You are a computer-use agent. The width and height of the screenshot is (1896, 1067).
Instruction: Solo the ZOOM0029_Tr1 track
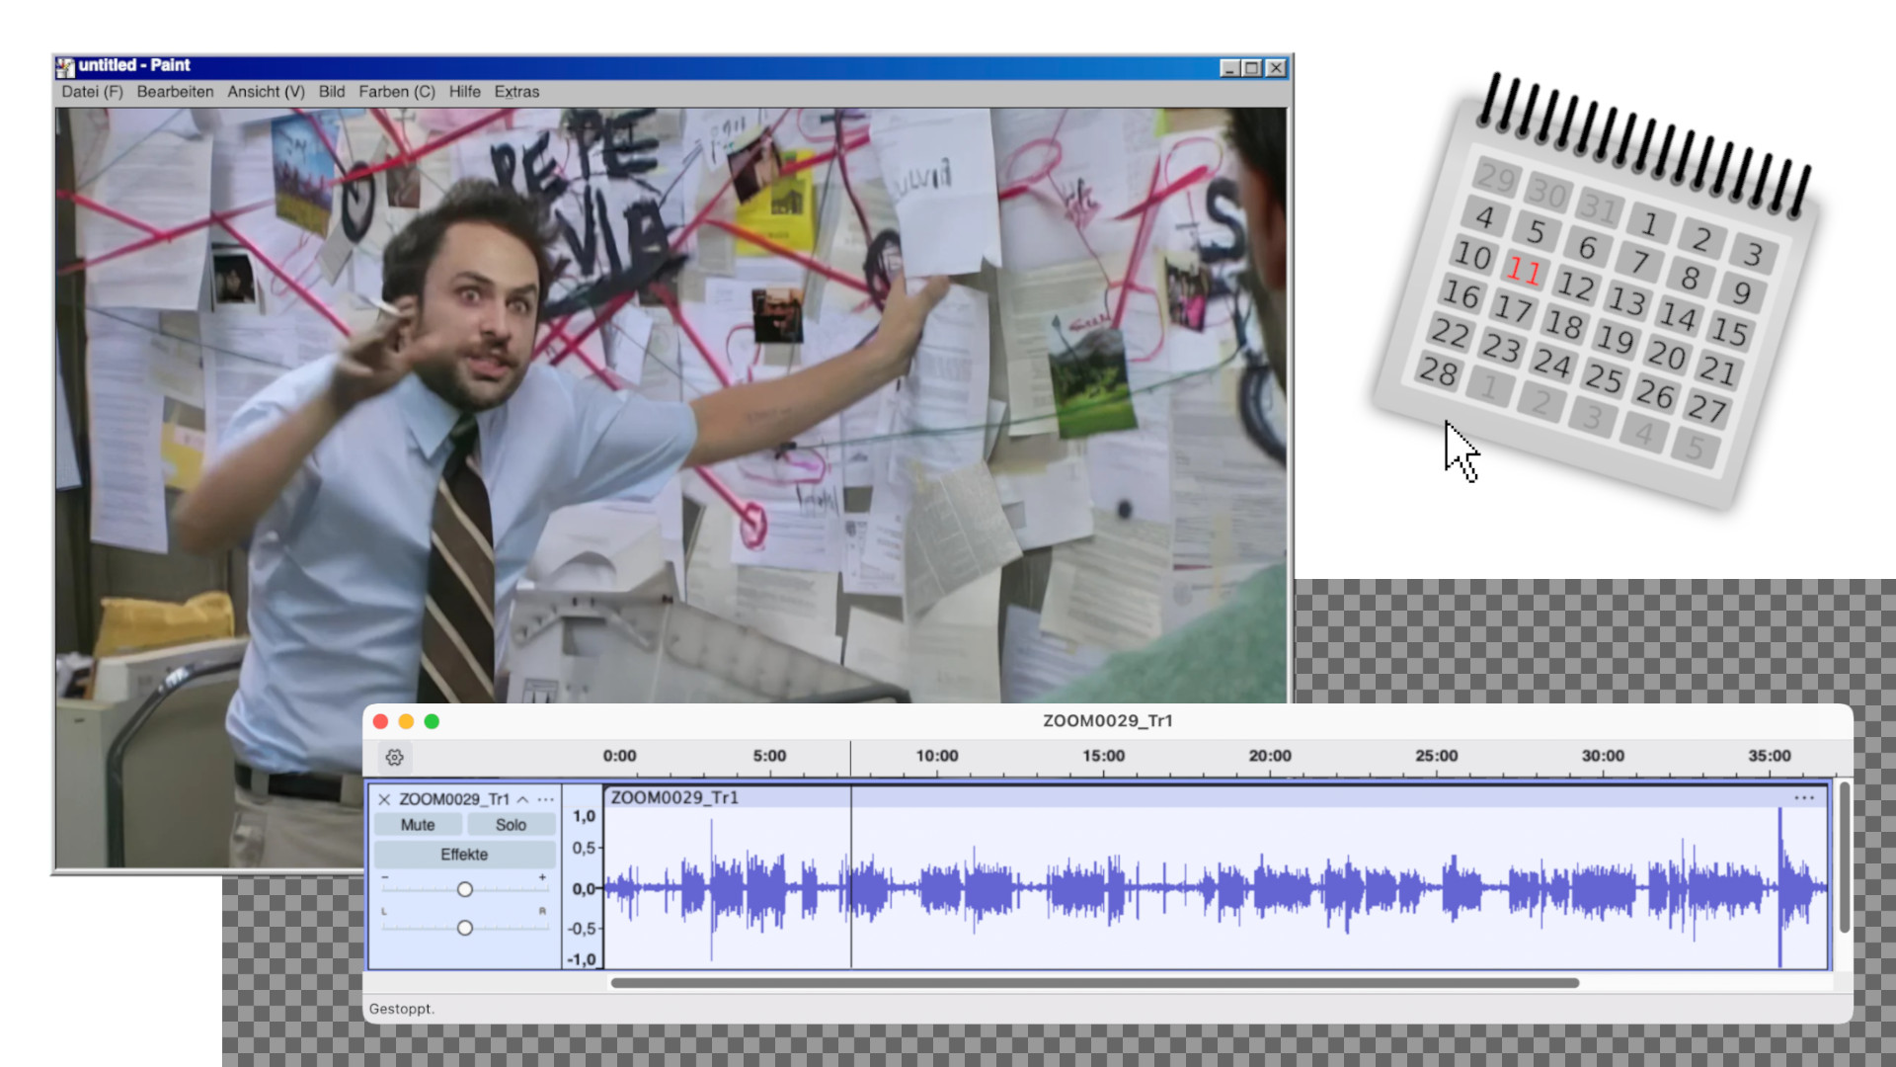[511, 825]
